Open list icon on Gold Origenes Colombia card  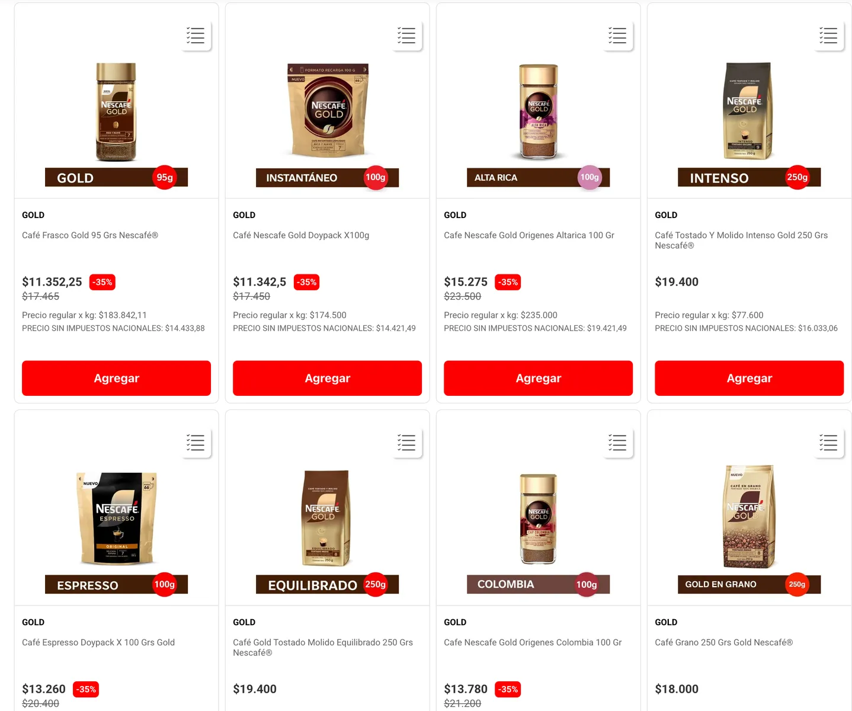coord(617,443)
